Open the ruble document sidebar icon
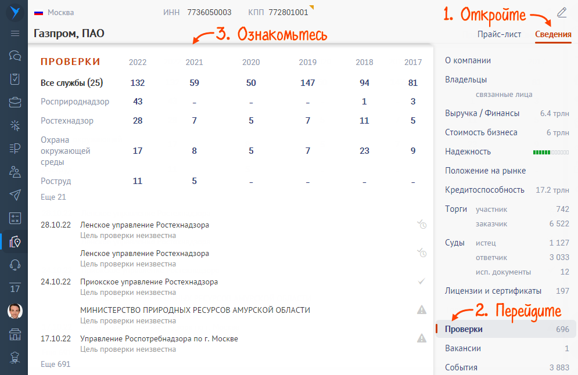This screenshot has width=578, height=375. click(15, 149)
